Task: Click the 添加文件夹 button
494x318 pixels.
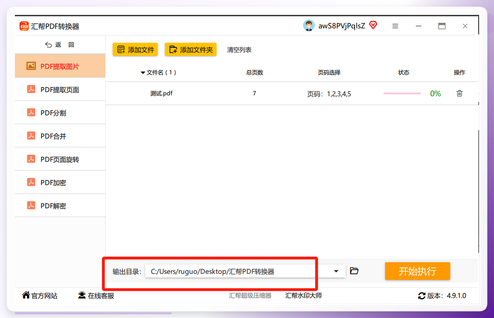Action: [x=190, y=49]
